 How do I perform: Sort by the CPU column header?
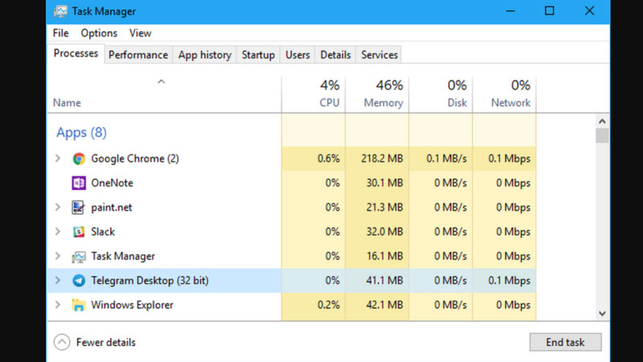(x=330, y=103)
